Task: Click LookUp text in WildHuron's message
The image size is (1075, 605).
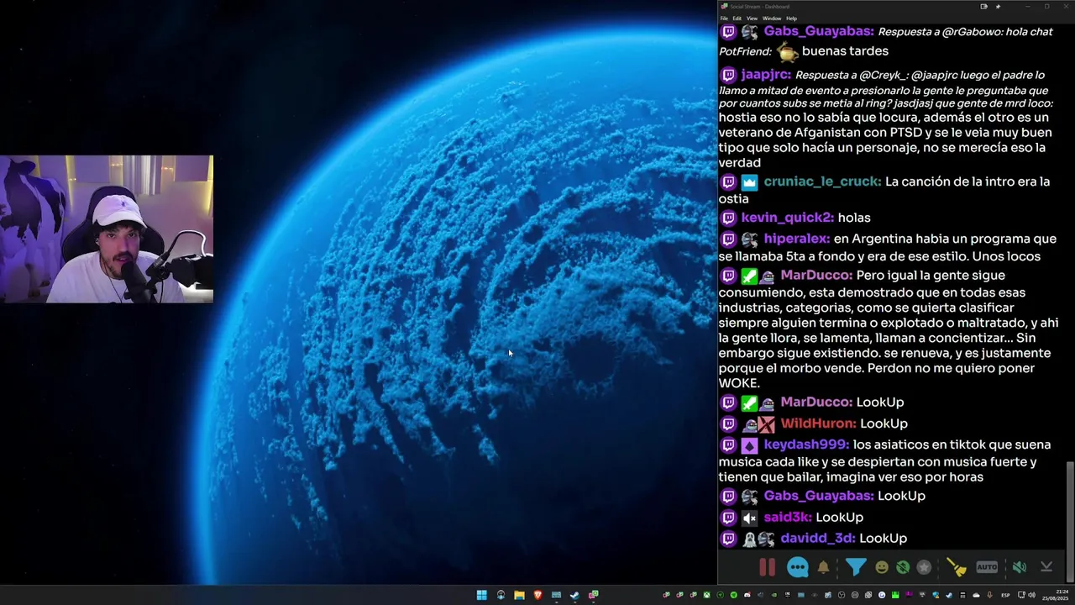Action: [x=884, y=423]
